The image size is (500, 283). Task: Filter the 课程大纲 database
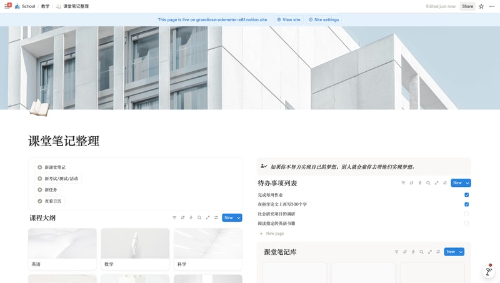click(x=174, y=217)
